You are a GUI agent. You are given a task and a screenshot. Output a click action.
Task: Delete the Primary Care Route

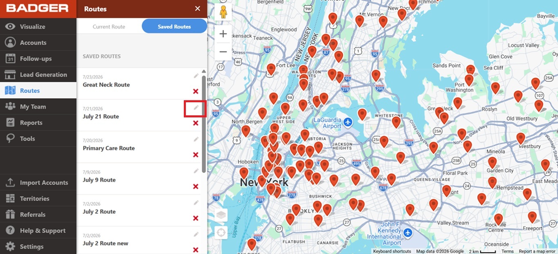(x=196, y=155)
